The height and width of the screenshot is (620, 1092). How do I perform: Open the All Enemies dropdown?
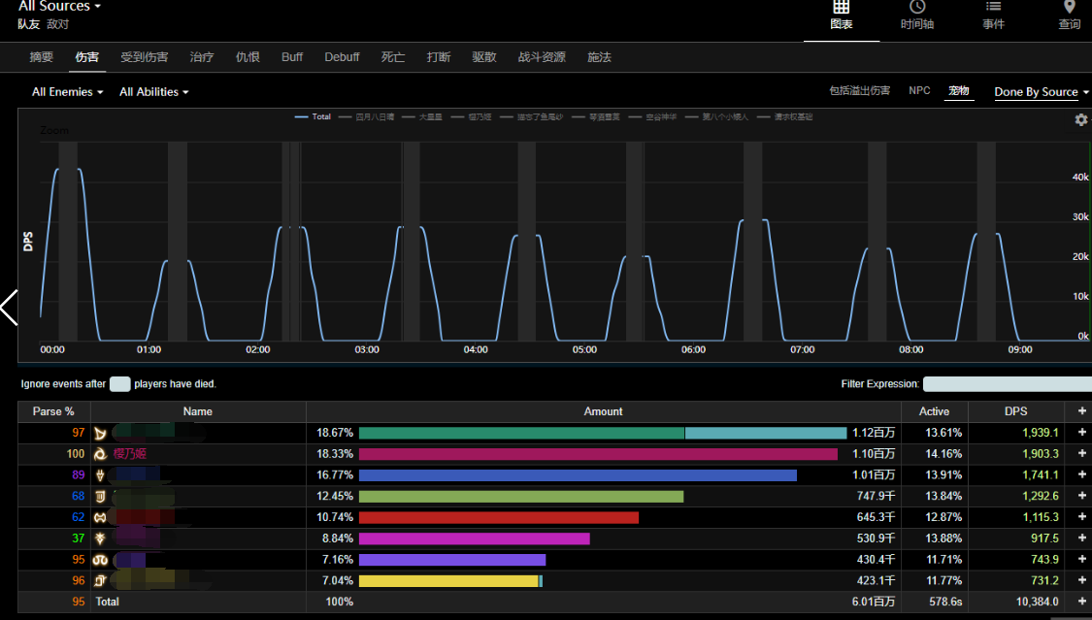[x=67, y=92]
